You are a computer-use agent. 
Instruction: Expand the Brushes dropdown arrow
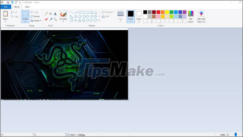tap(63, 21)
